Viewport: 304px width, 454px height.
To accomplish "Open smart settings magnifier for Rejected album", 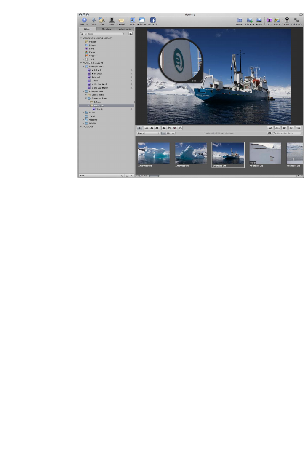I will (131, 77).
